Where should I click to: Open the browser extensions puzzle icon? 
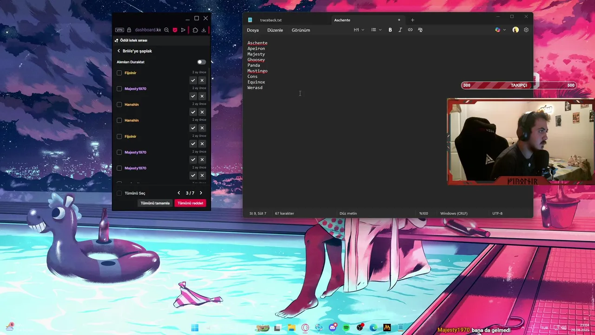pos(195,30)
